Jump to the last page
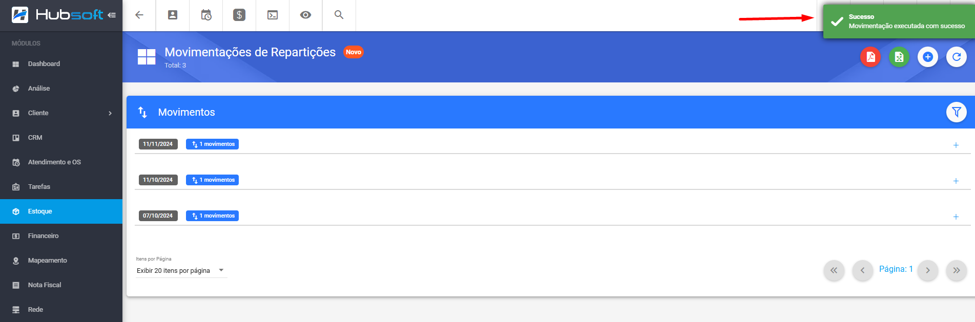The image size is (975, 322). coord(957,270)
